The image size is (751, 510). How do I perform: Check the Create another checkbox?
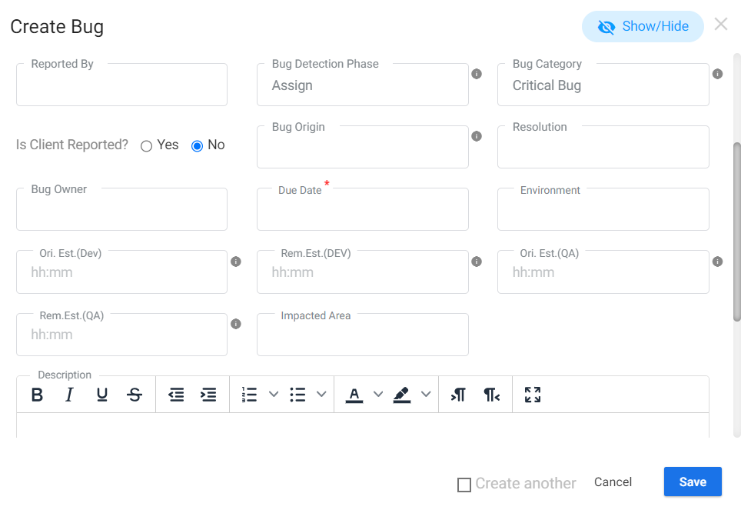[464, 485]
